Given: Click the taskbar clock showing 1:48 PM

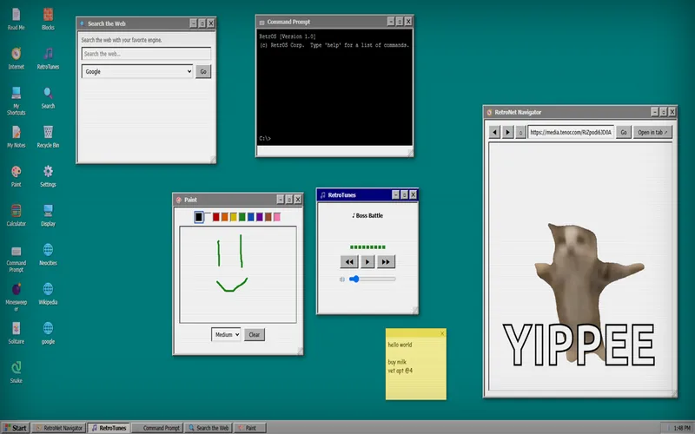Looking at the screenshot, I should [682, 428].
